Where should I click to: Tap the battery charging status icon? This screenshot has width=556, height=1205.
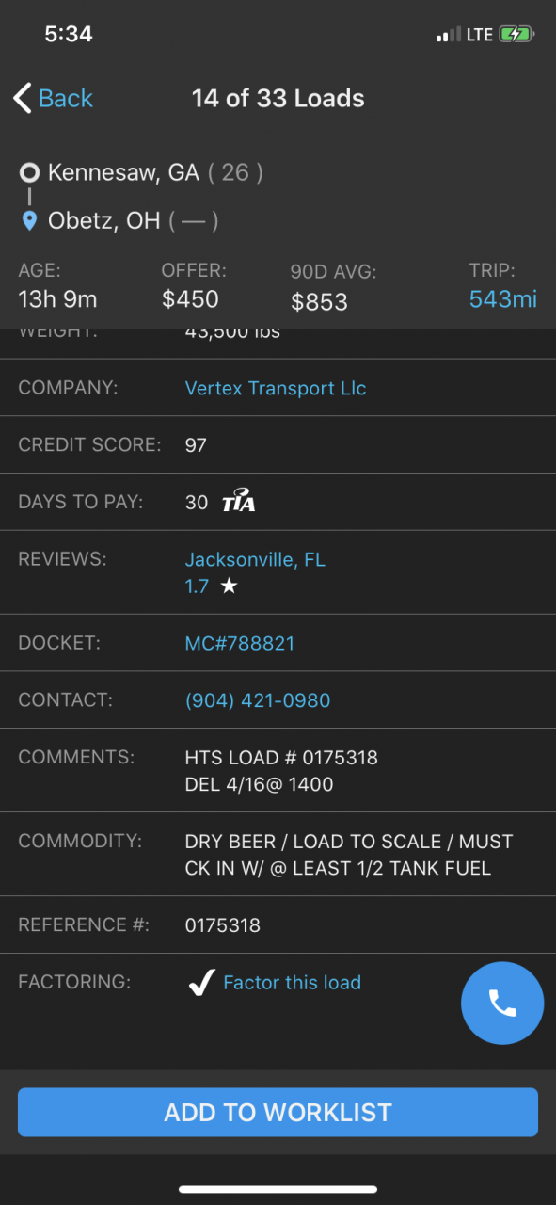click(517, 35)
